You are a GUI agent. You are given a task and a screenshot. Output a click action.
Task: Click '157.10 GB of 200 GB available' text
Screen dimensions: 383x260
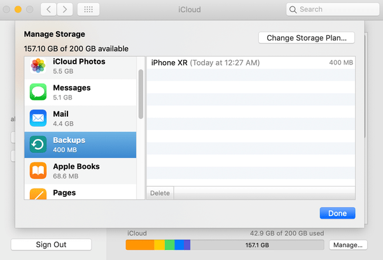76,48
